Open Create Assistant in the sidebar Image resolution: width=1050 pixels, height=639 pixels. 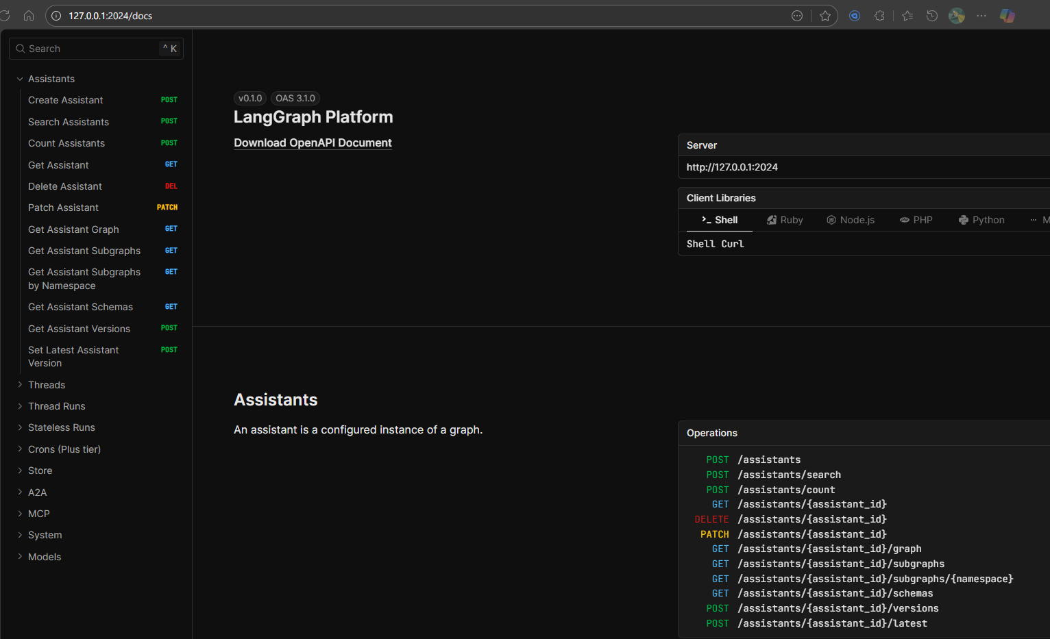click(102, 100)
